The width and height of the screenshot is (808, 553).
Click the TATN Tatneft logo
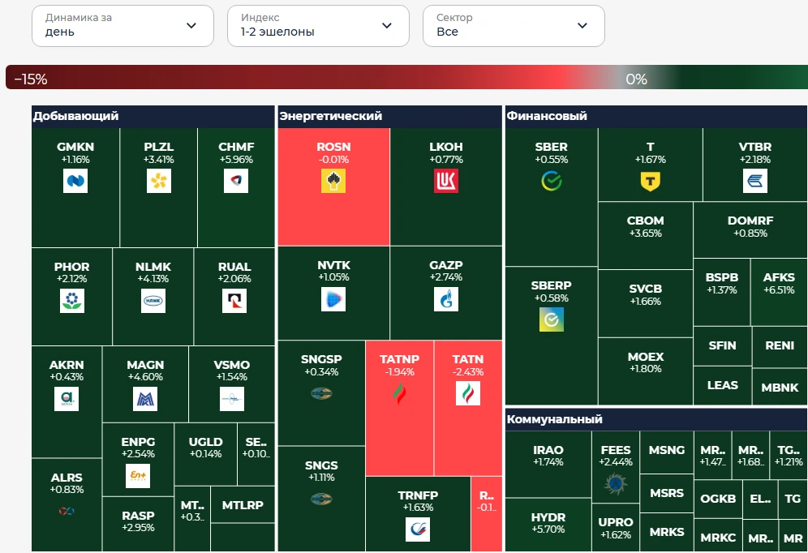tap(468, 393)
